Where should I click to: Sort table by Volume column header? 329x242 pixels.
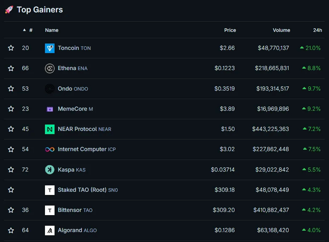coord(282,30)
